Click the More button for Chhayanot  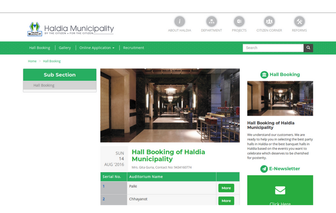click(226, 201)
